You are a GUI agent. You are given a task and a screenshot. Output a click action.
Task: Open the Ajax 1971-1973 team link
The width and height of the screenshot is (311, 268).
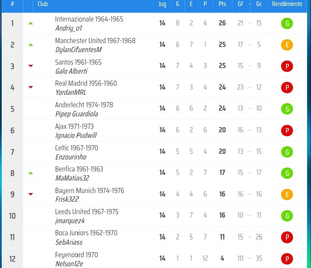[74, 126]
